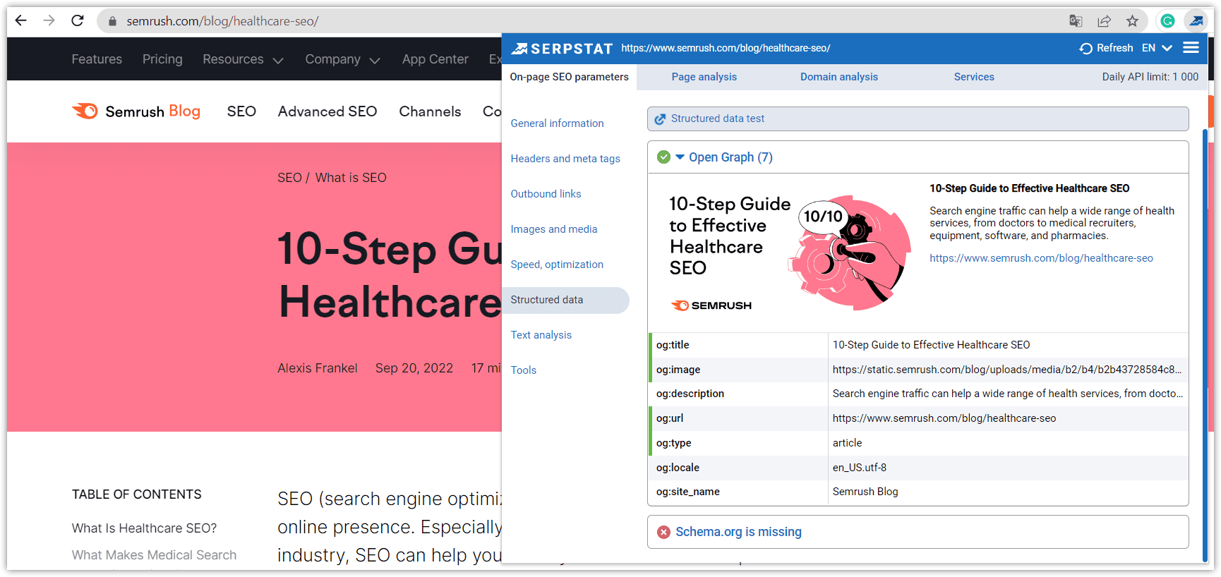1221x577 pixels.
Task: Click the browser forward arrow
Action: click(49, 20)
